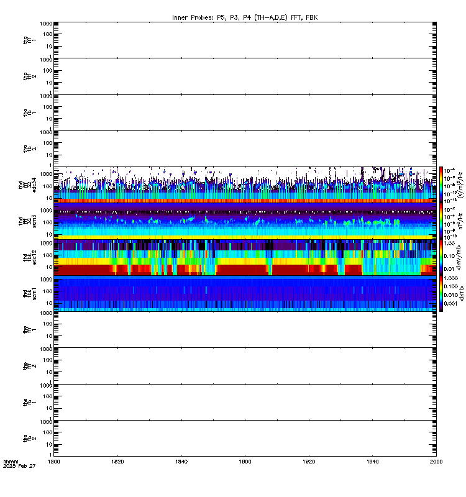Click the '100' tick of the thd edc34 panel
Image resolution: width=466 pixels, height=497 pixels.
(x=48, y=186)
